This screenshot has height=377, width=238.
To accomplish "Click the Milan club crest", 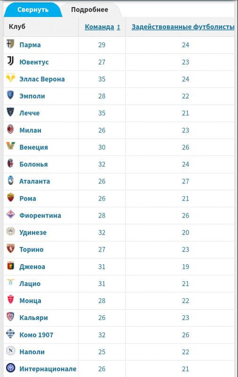I will tap(10, 129).
